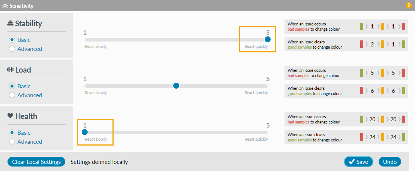Click the red swatch in Stability issue occurs row
The image size is (415, 171).
(x=404, y=27)
